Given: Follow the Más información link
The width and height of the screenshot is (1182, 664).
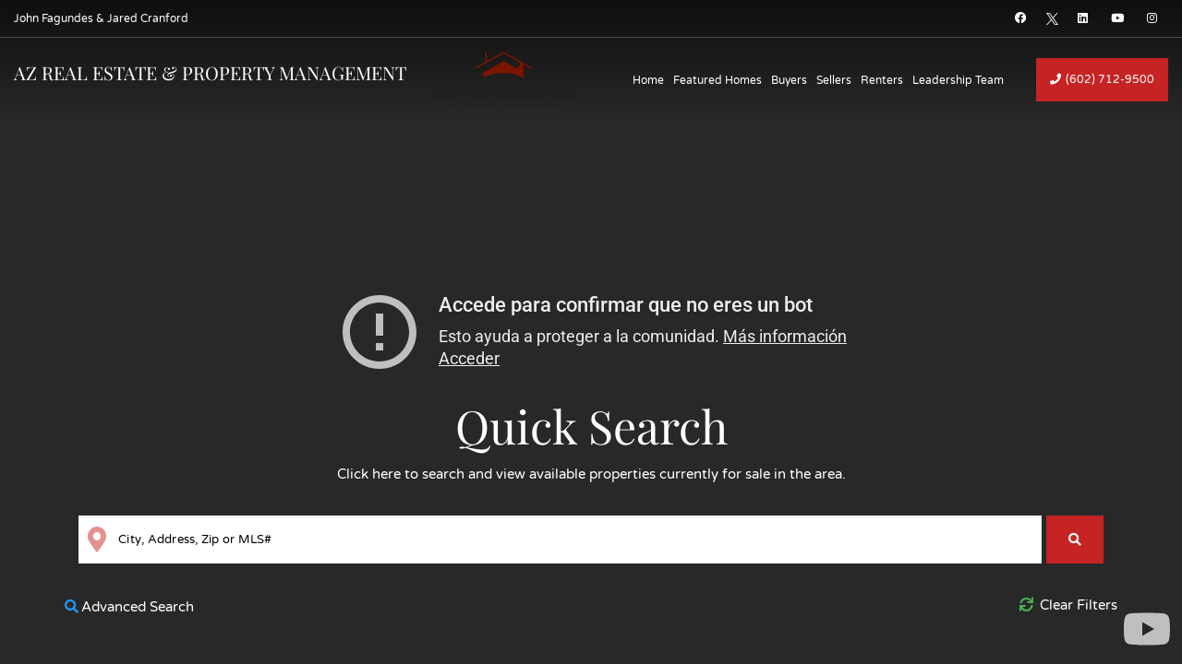Looking at the screenshot, I should (x=784, y=337).
